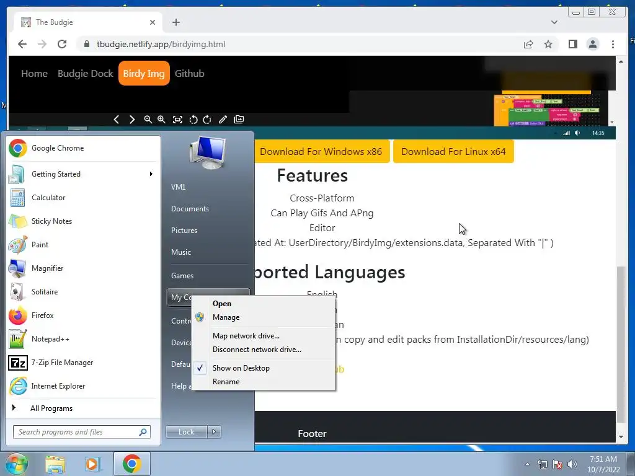
Task: Toggle Show on Desktop option
Action: point(264,368)
